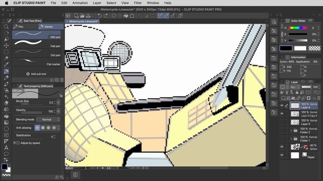This screenshot has height=181, width=323.
Task: Toggle visibility eye of Layer 5 Copy 4
Action: 282,114
